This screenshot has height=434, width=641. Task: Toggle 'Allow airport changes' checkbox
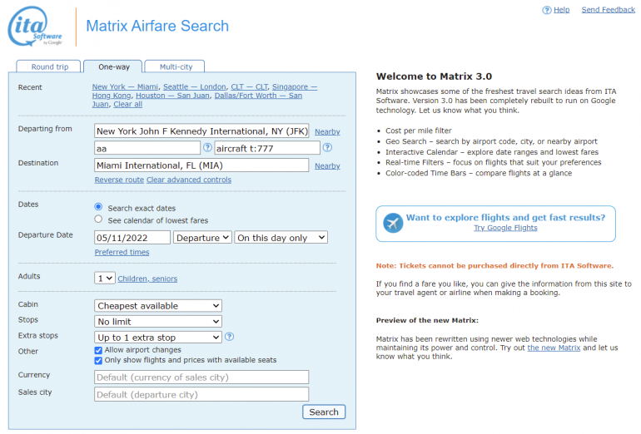coord(99,350)
